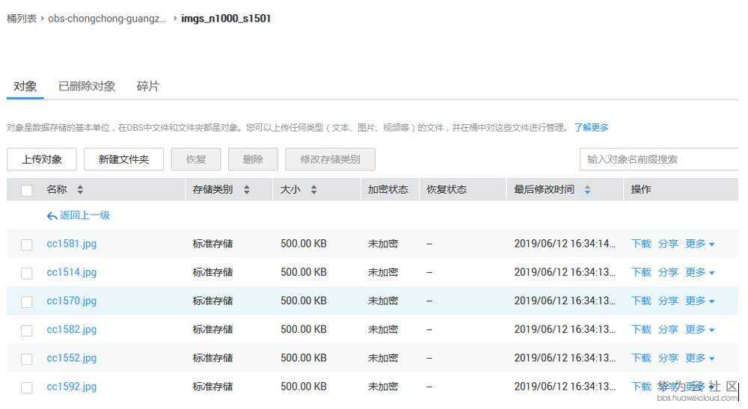748x409 pixels.
Task: Check the box for cc1514.jpg
Action: [x=27, y=273]
